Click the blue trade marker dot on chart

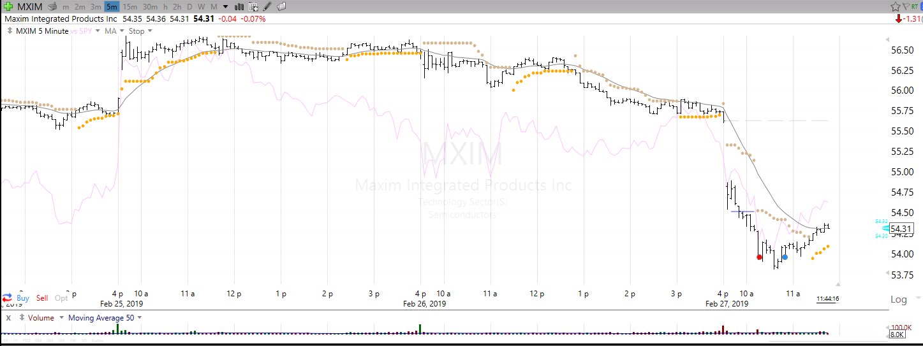coord(785,257)
